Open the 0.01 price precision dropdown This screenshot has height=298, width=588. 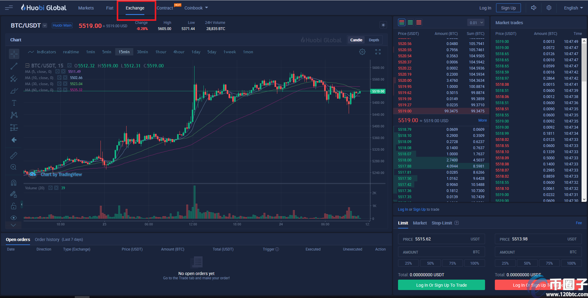click(476, 23)
